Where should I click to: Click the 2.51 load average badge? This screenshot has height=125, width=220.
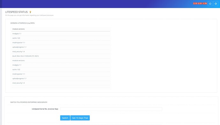coord(200,3)
